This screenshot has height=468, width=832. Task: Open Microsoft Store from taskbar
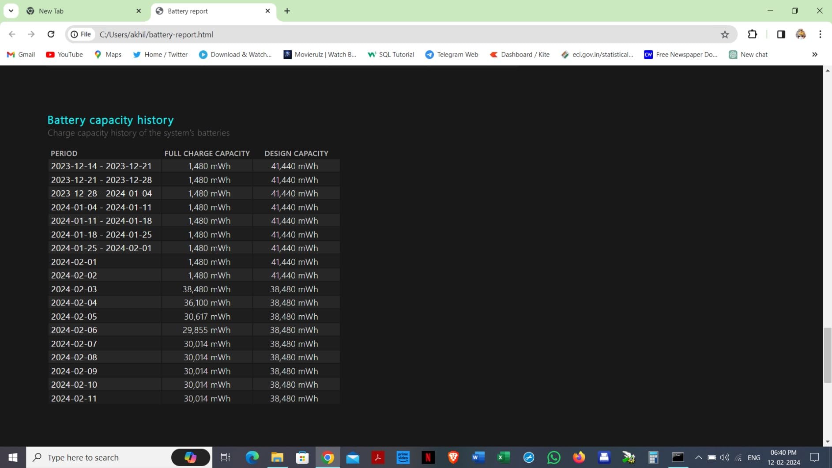click(302, 457)
